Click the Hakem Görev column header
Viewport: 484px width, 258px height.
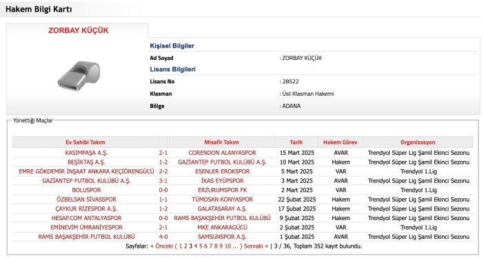click(x=340, y=142)
